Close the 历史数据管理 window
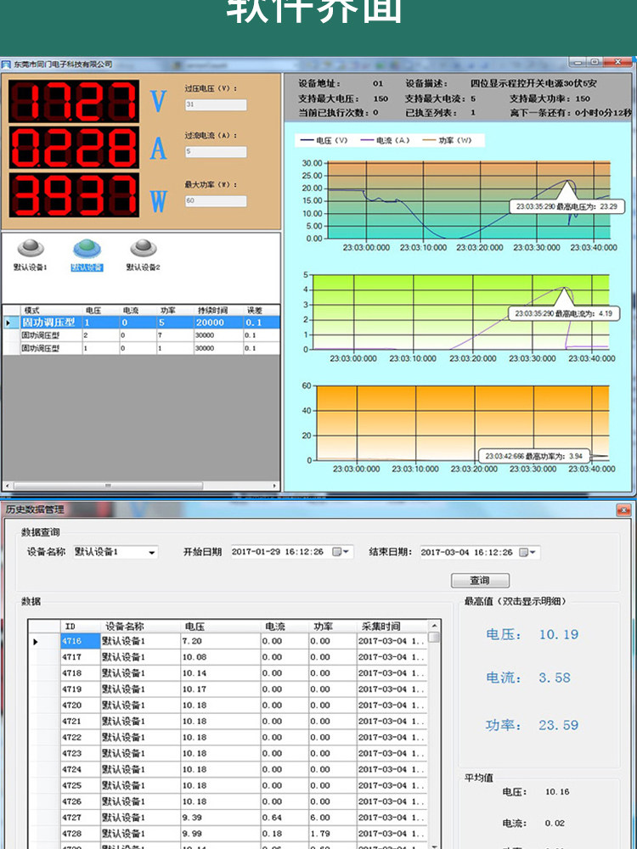This screenshot has height=849, width=637. tap(623, 510)
